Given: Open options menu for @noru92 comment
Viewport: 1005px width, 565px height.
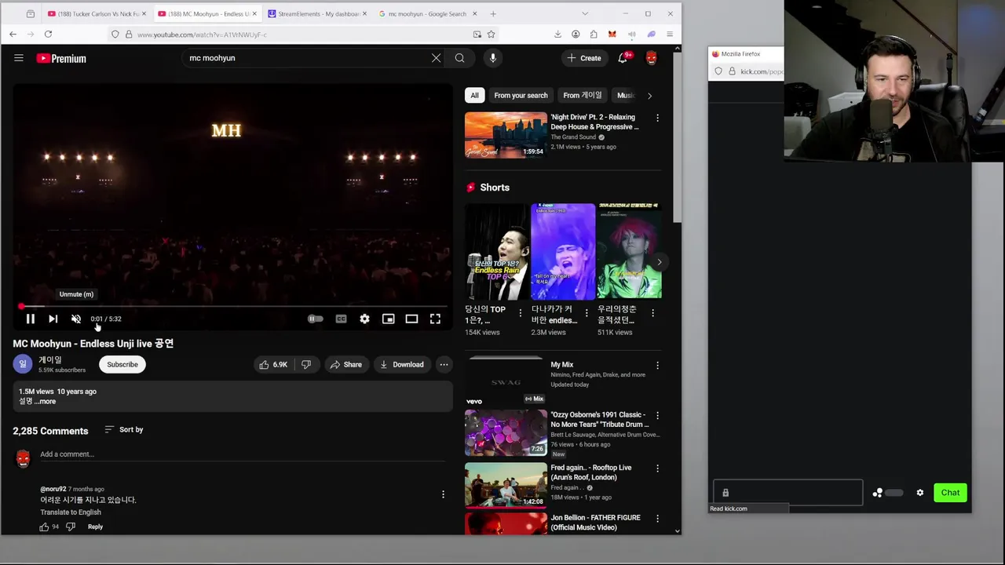Looking at the screenshot, I should point(443,494).
